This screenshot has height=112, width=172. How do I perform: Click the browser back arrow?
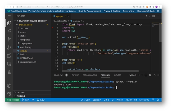point(7,7)
